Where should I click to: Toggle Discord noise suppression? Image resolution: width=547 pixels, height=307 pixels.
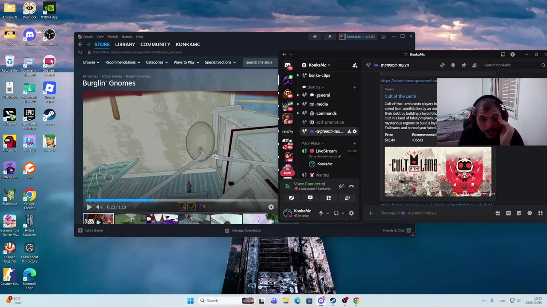point(341,186)
